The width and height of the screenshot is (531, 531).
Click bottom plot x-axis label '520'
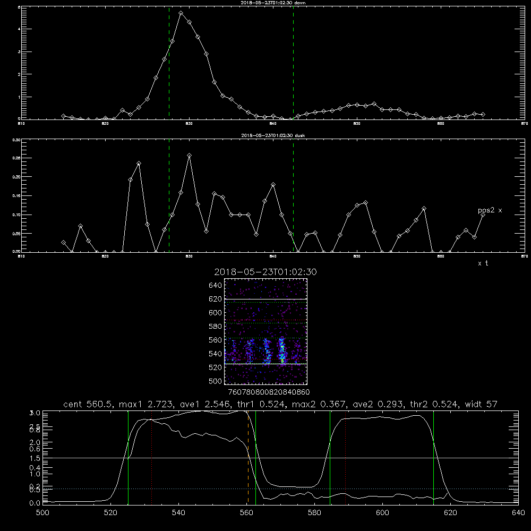coord(111,513)
